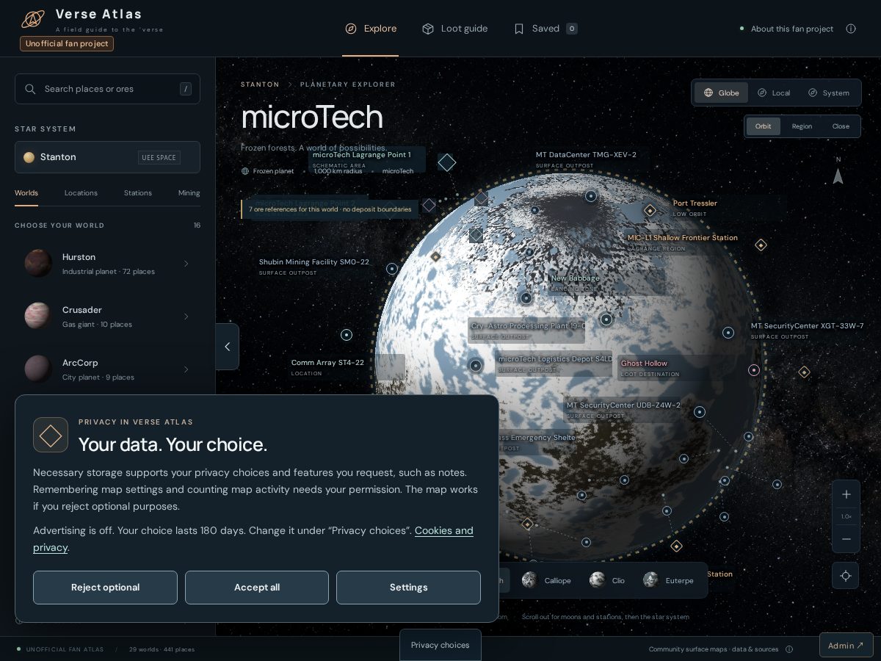Set the zoom preset to Close
Image resolution: width=881 pixels, height=661 pixels.
pos(841,126)
